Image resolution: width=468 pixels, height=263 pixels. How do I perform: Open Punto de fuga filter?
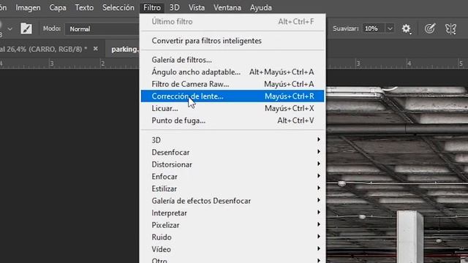pyautogui.click(x=233, y=121)
